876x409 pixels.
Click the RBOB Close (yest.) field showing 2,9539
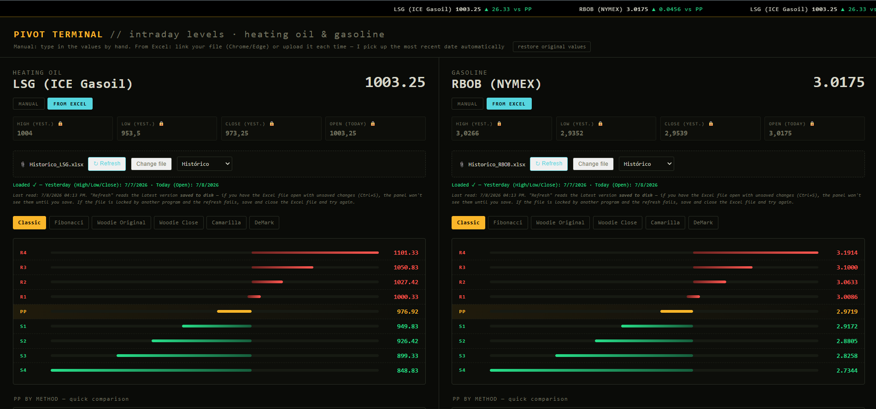click(x=710, y=129)
